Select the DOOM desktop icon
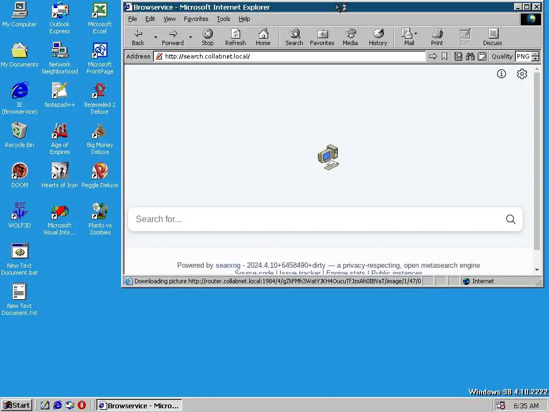Screen dimensions: 549x412 (20, 176)
